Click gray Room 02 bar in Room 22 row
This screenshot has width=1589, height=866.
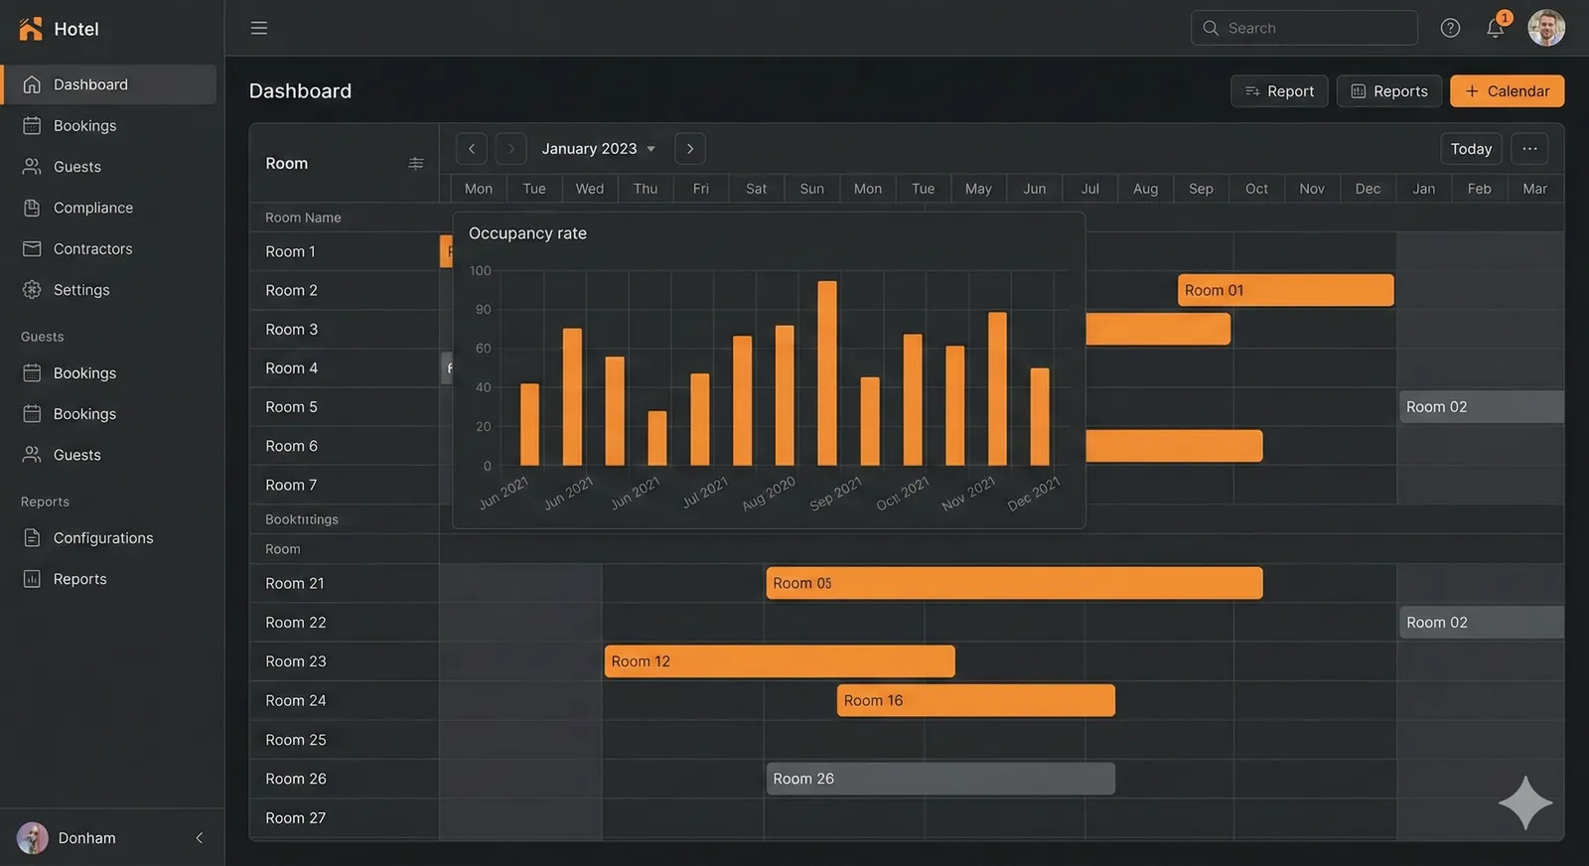point(1482,623)
